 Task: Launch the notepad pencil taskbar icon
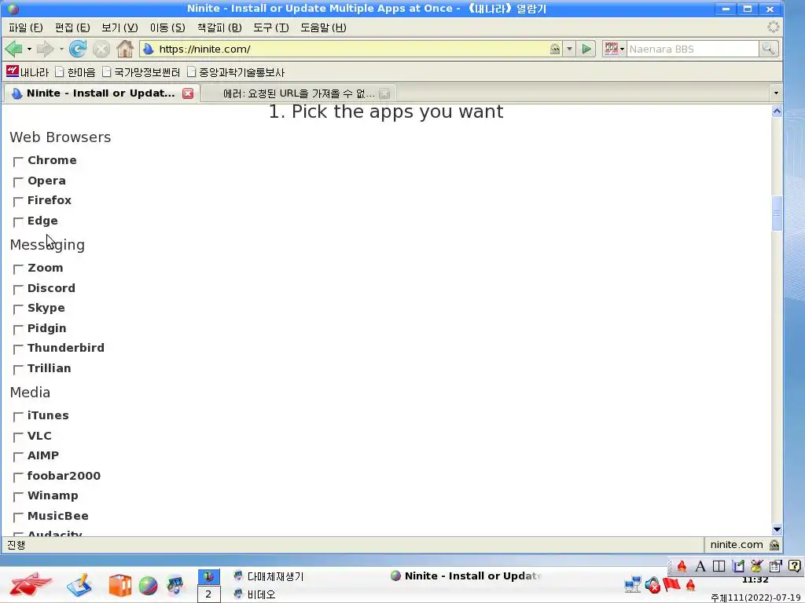click(x=79, y=585)
